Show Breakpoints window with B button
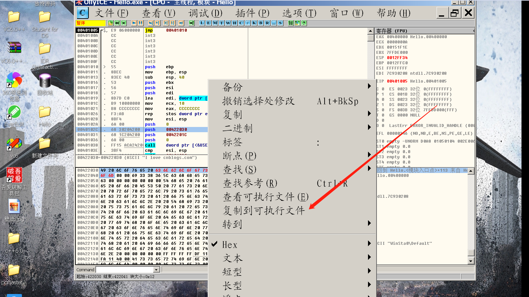 point(261,23)
